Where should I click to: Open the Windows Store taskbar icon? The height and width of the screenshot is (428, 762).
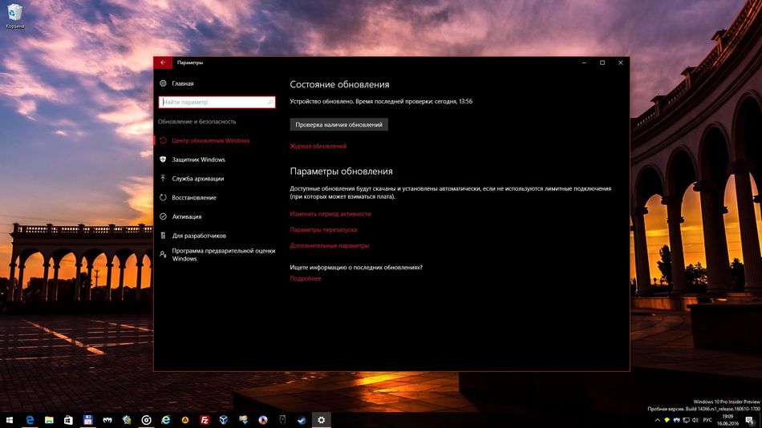pos(68,420)
